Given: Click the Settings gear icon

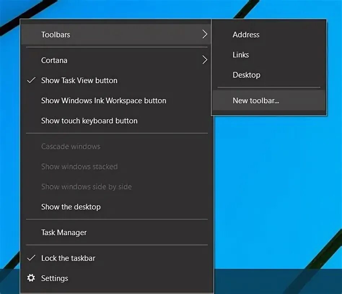Looking at the screenshot, I should point(31,278).
